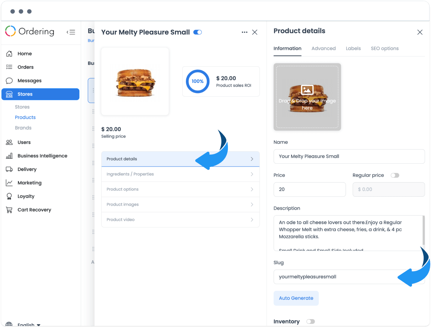Click the Regular price $ 0.00 field

click(x=389, y=189)
